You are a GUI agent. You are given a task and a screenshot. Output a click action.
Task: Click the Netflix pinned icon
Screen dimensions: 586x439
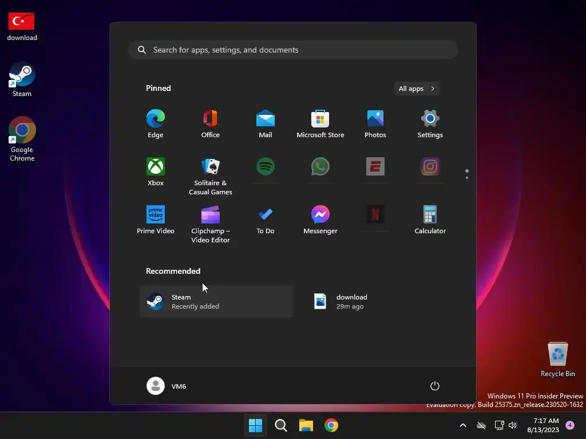pos(375,214)
